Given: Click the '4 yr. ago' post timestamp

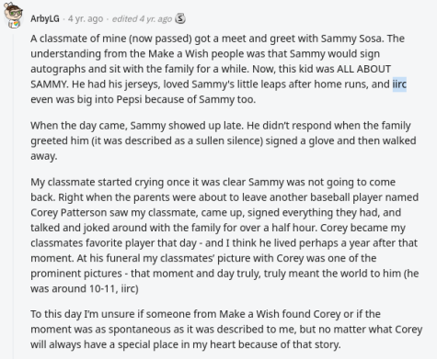Looking at the screenshot, I should [x=86, y=18].
